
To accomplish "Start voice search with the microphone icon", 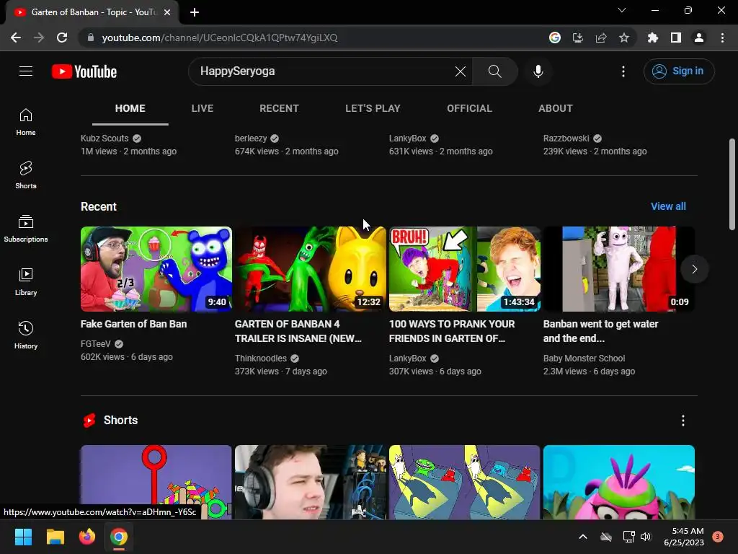I will 538,71.
